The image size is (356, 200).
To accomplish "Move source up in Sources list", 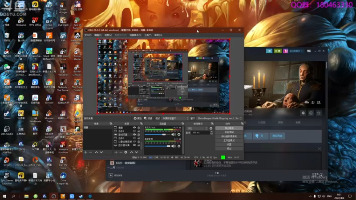I will click(131, 152).
